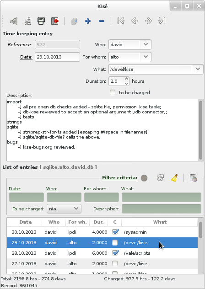The height and width of the screenshot is (289, 205).
Task: Delete entry with the blue minus icon
Action: tap(102, 21)
